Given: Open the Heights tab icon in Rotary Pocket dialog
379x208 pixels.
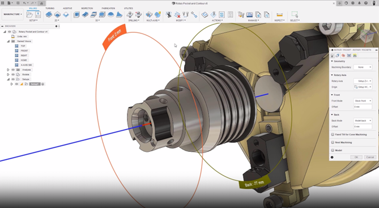Looking at the screenshot, I should tap(343, 56).
